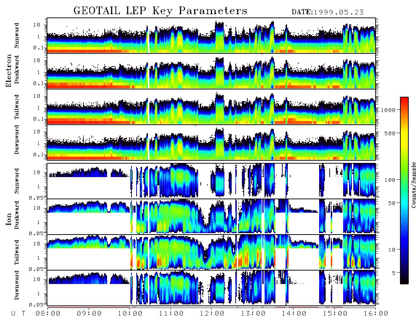
Task: Click the 09:00 time tick label
Action: click(x=89, y=313)
